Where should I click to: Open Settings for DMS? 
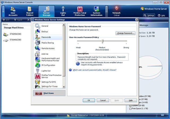pyautogui.click(x=48, y=82)
